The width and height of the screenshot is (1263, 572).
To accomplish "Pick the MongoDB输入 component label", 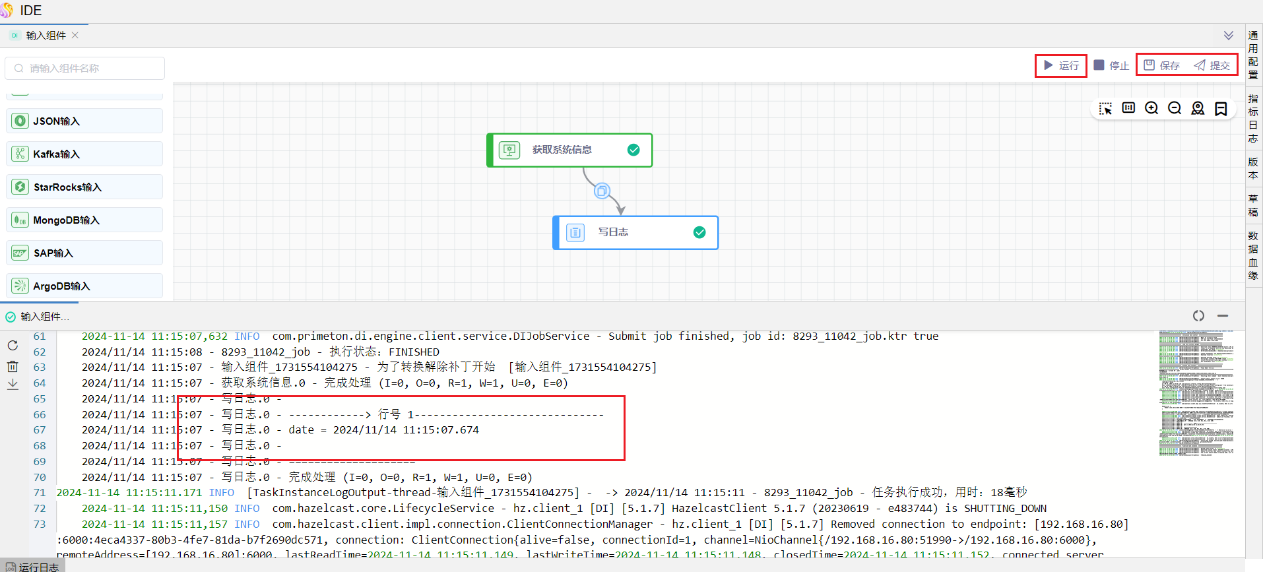I will (x=67, y=220).
